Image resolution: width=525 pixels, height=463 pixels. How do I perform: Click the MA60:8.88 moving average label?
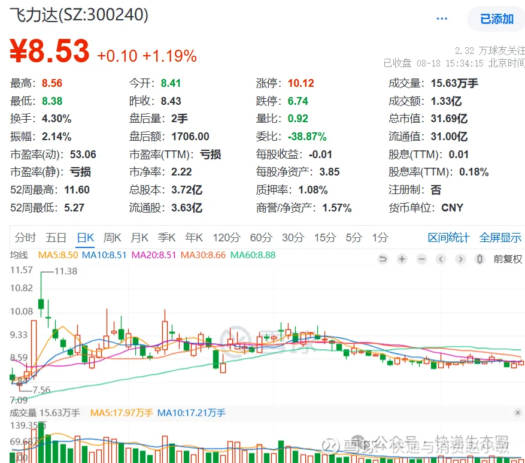point(253,255)
